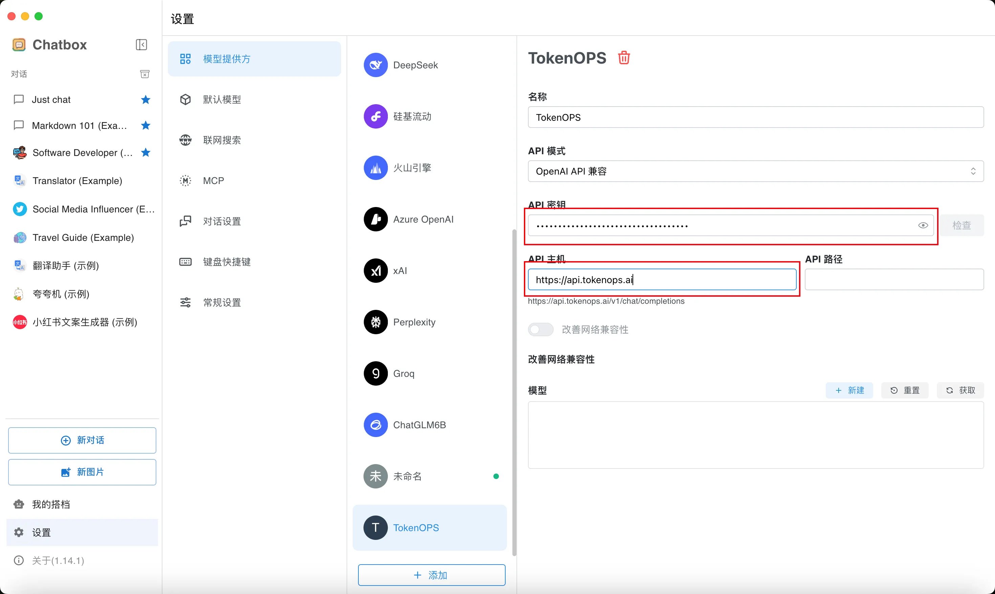
Task: Open the 硅基流动 provider
Action: point(429,116)
